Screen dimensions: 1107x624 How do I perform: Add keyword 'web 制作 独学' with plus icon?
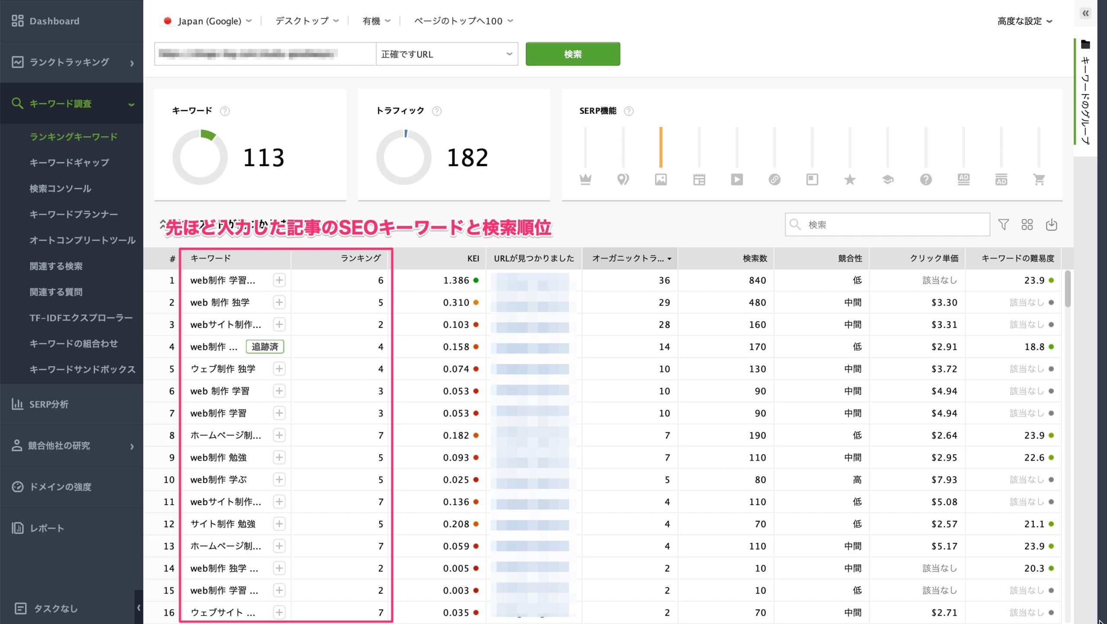279,302
